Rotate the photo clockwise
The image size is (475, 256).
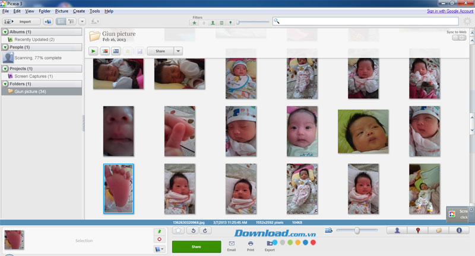(x=205, y=231)
